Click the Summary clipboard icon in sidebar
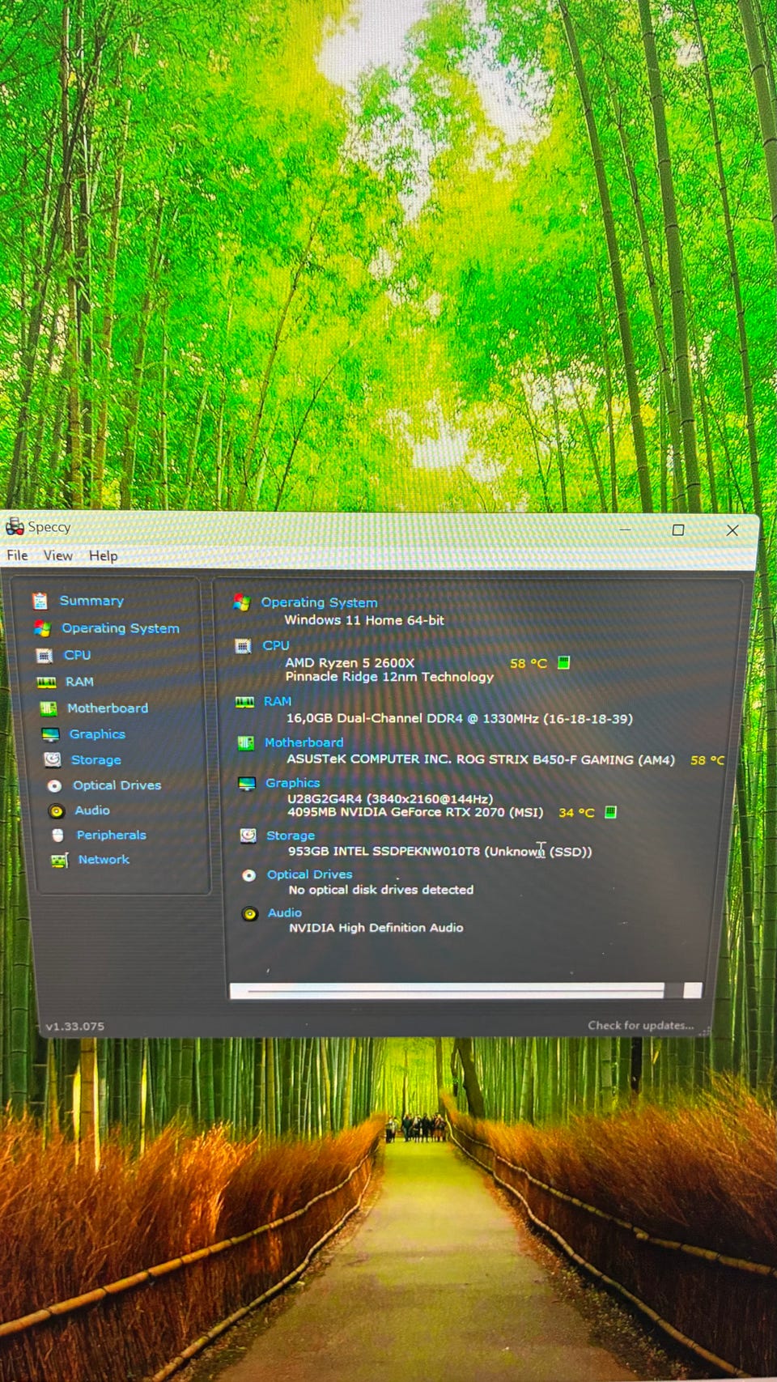Screen dimensions: 777x1382 click(40, 601)
